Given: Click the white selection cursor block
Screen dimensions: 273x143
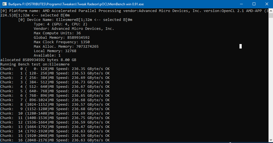Looking at the screenshot, I should 241,46.
